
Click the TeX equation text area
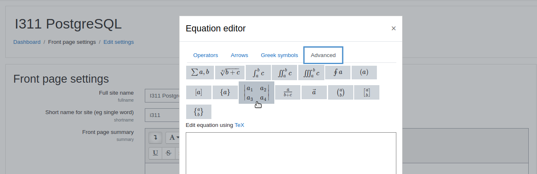point(291,153)
